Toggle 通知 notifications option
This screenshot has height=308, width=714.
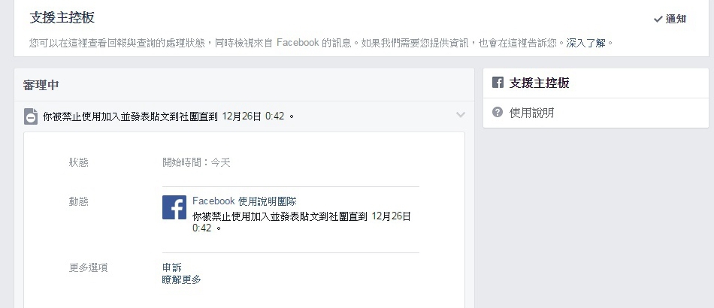point(670,19)
